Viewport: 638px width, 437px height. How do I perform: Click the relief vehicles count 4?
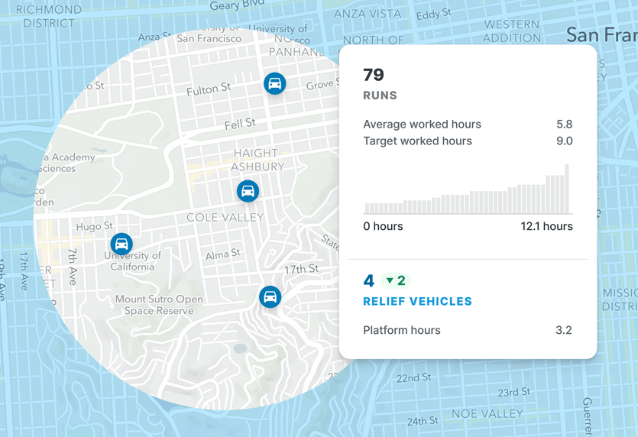(x=368, y=280)
